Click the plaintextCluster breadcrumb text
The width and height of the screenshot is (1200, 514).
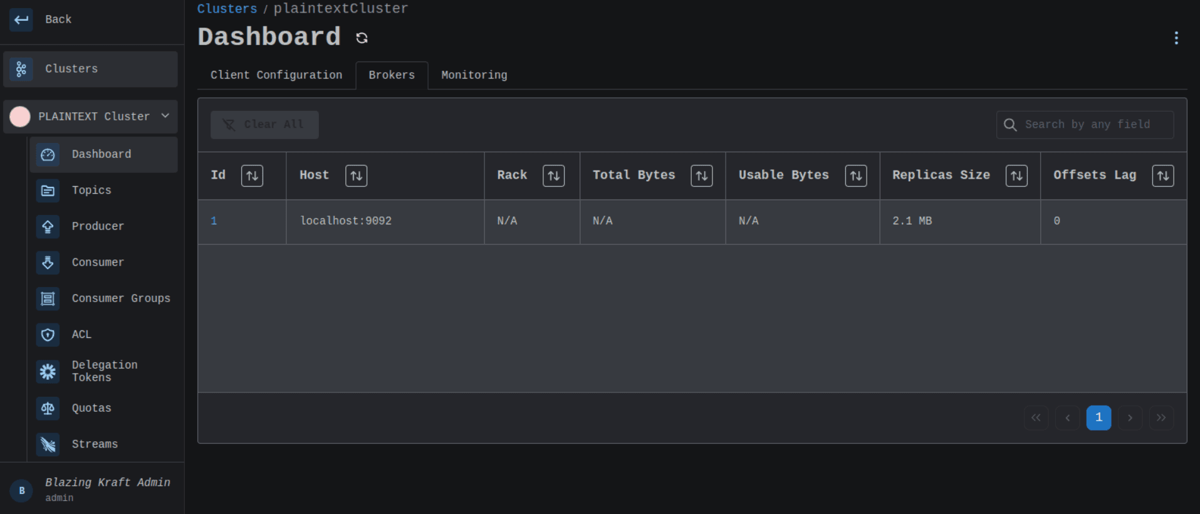click(341, 9)
